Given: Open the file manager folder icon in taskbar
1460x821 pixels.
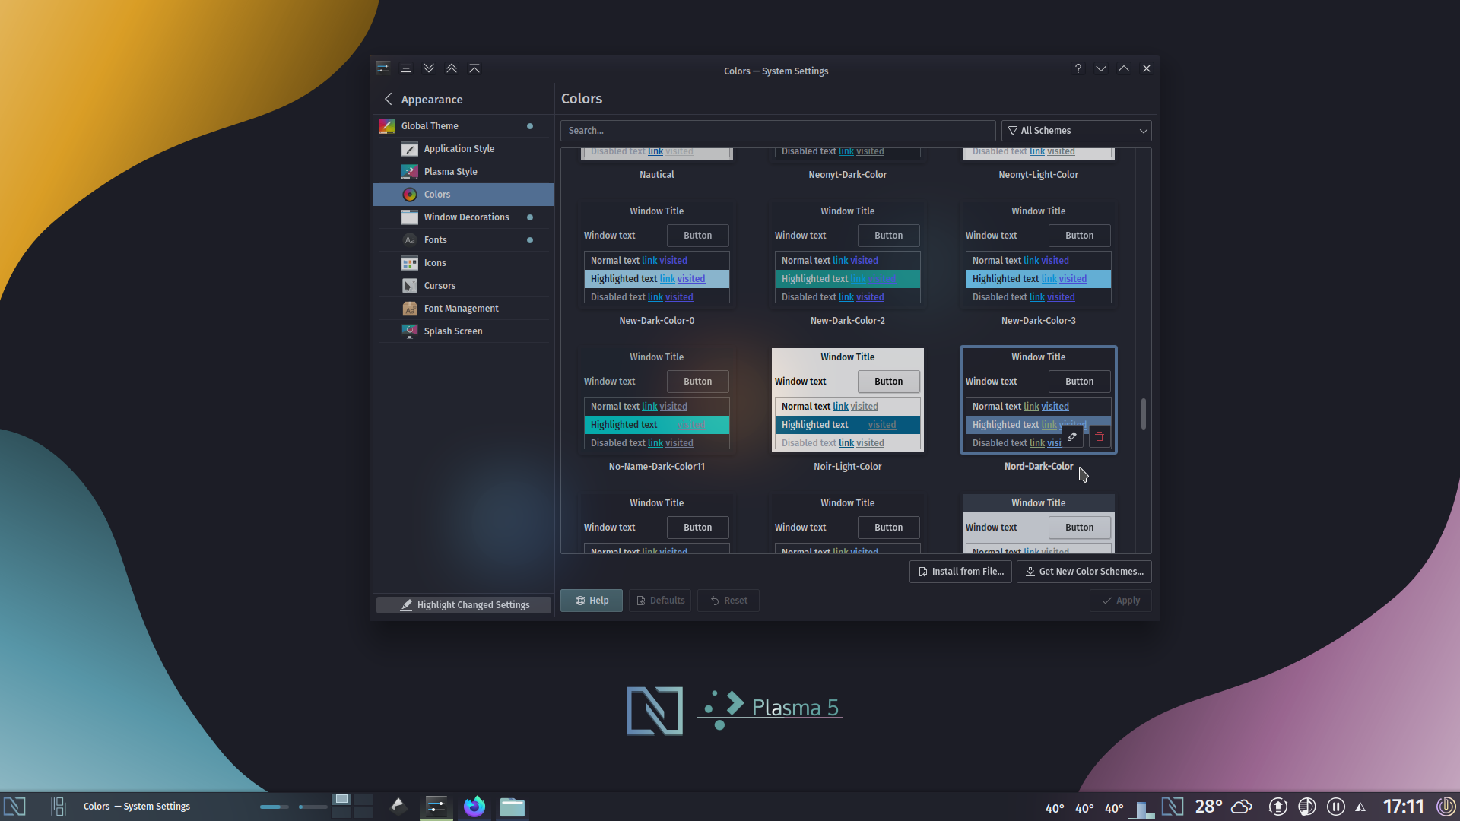Looking at the screenshot, I should tap(512, 807).
